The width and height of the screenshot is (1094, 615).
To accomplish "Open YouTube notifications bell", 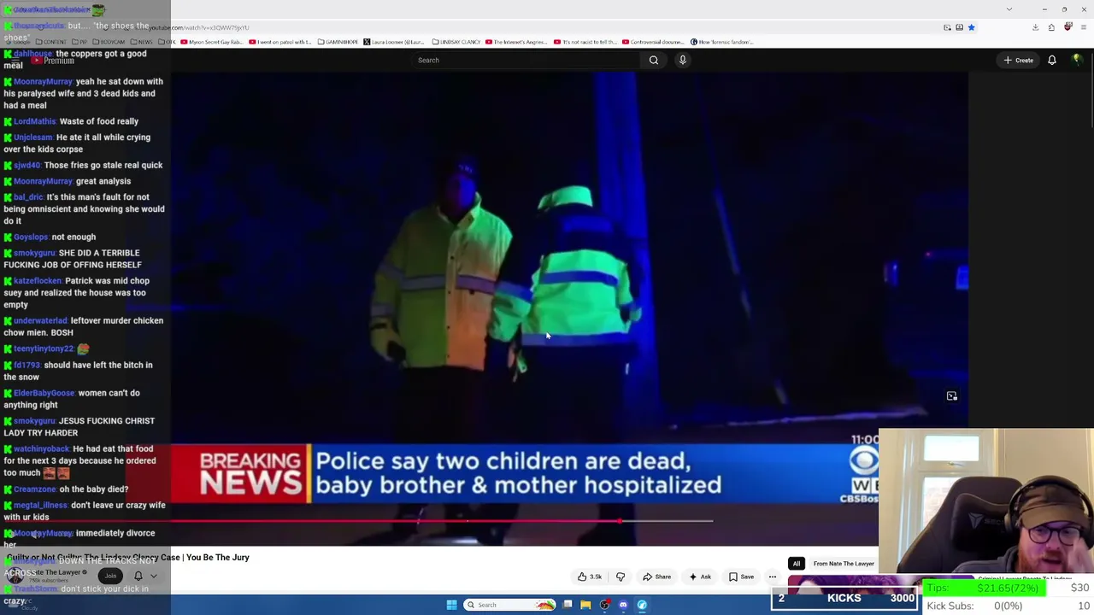I will coord(1052,60).
